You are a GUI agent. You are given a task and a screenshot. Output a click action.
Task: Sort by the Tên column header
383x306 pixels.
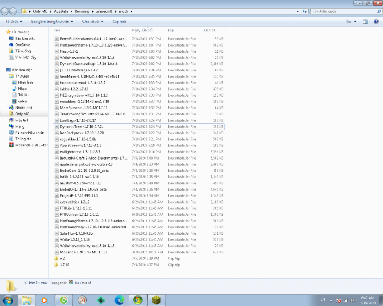(91, 30)
